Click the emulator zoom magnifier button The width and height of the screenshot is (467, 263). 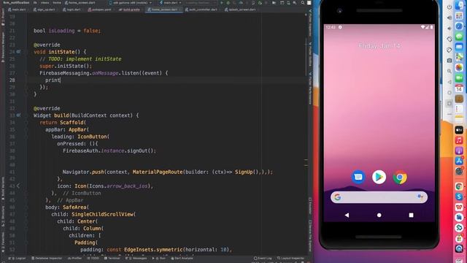point(449,72)
